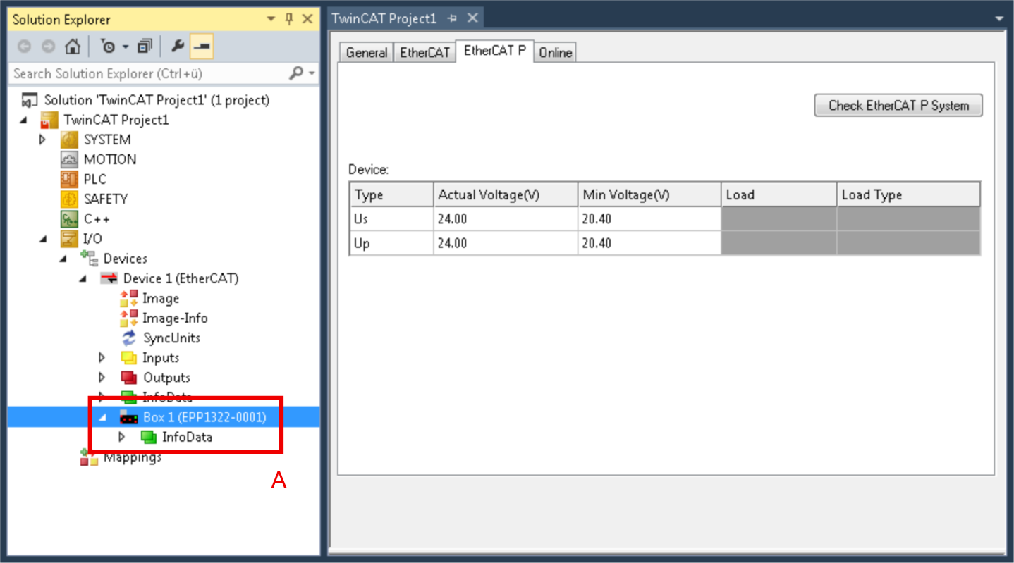1014x563 pixels.
Task: Toggle the pin on TwinCAT Project1 tab
Action: click(453, 18)
